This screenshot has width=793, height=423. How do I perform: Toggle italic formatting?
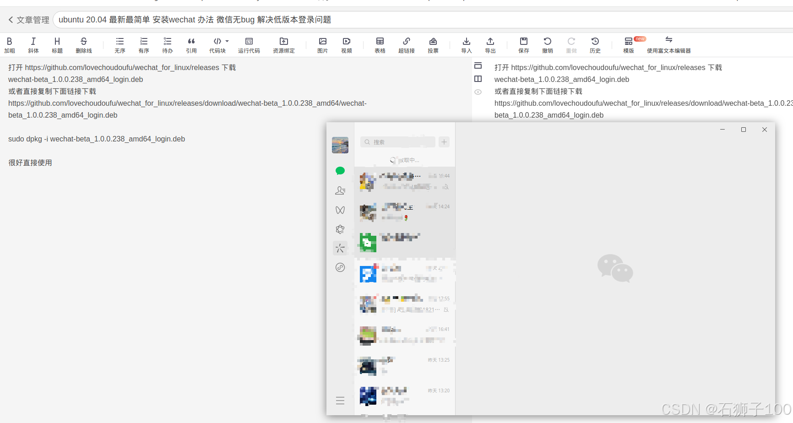click(x=33, y=44)
